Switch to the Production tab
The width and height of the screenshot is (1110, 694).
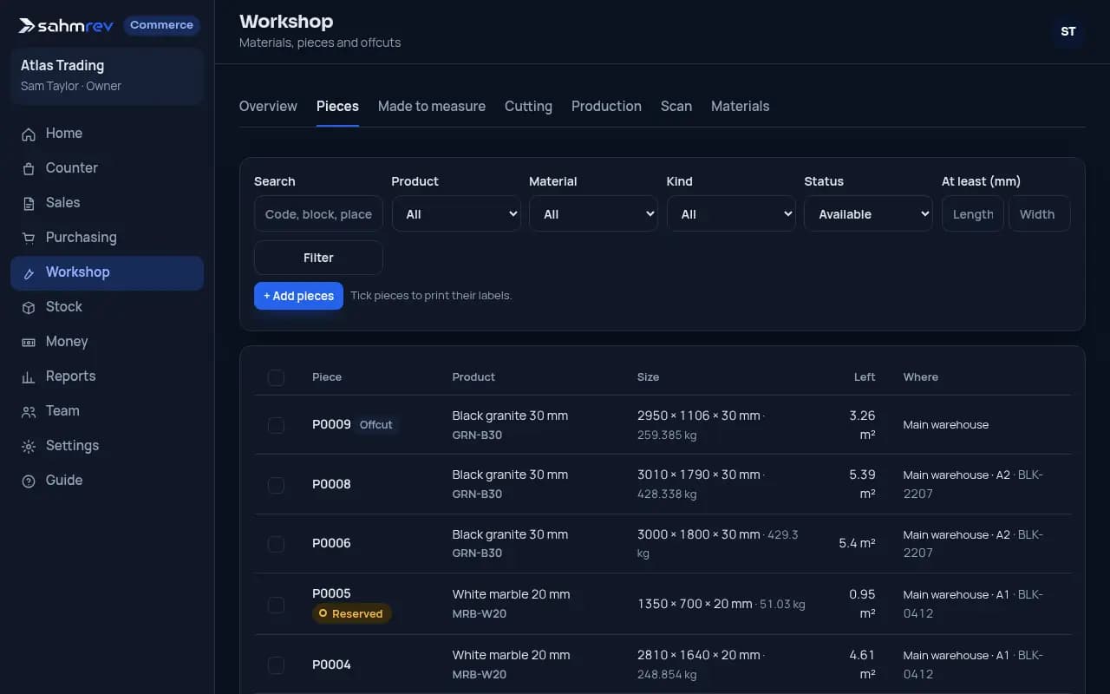click(x=606, y=106)
